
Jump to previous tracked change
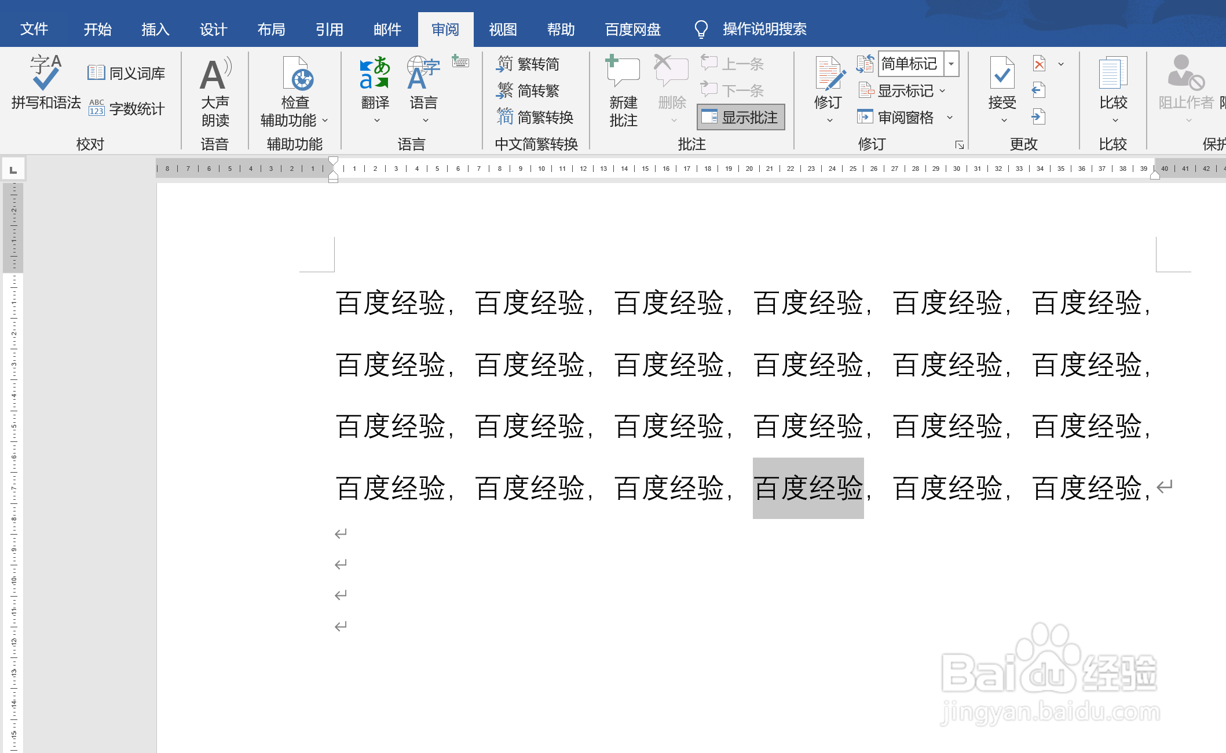pos(1039,90)
